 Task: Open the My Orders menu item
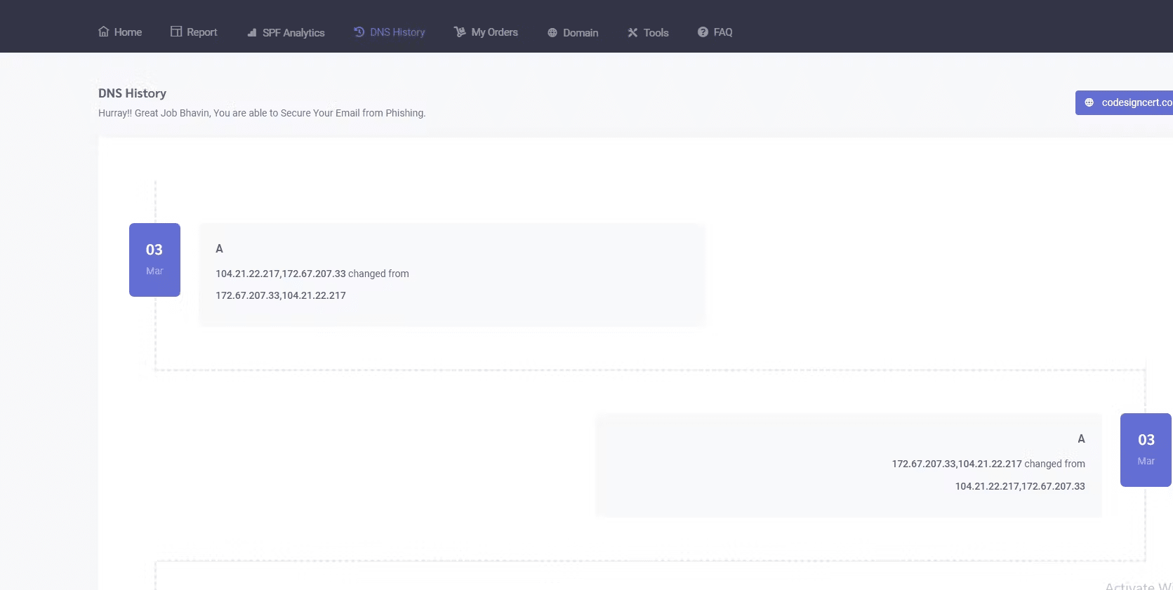(x=494, y=32)
